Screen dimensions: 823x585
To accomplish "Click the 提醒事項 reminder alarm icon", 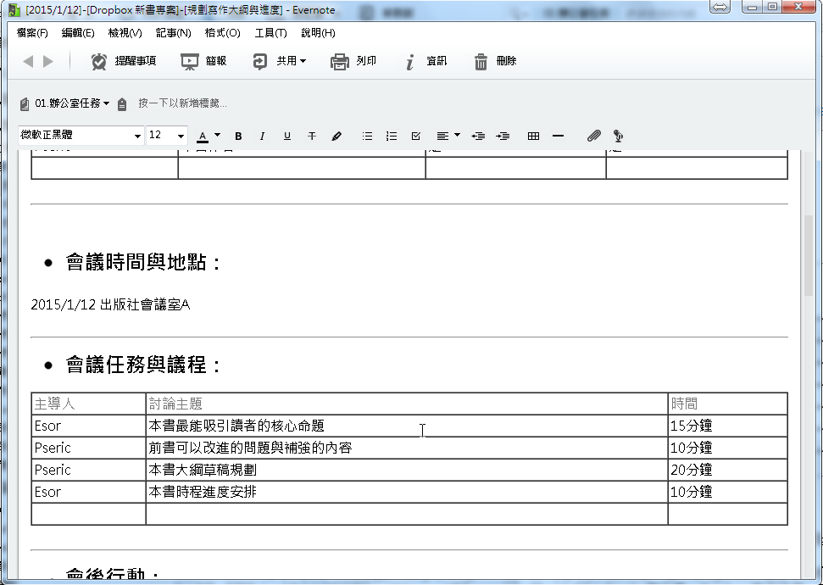I will click(99, 61).
